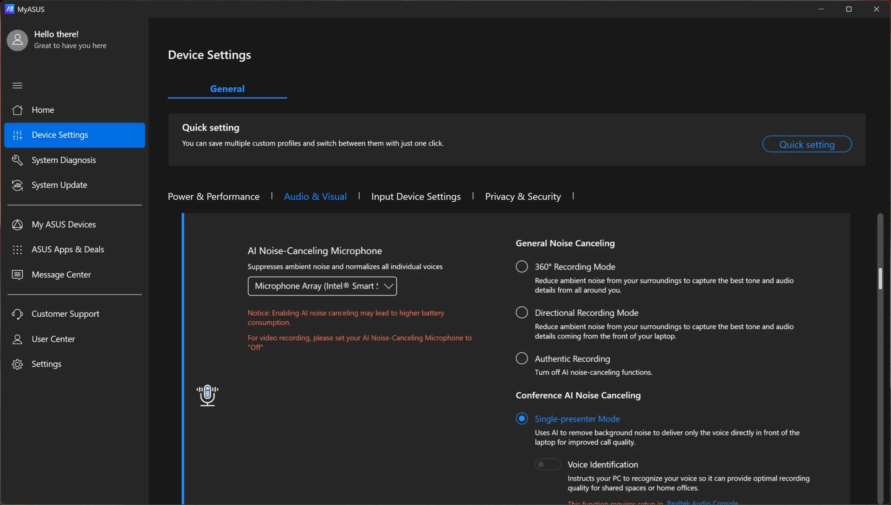891x505 pixels.
Task: Switch to Input Device Settings tab
Action: point(416,197)
